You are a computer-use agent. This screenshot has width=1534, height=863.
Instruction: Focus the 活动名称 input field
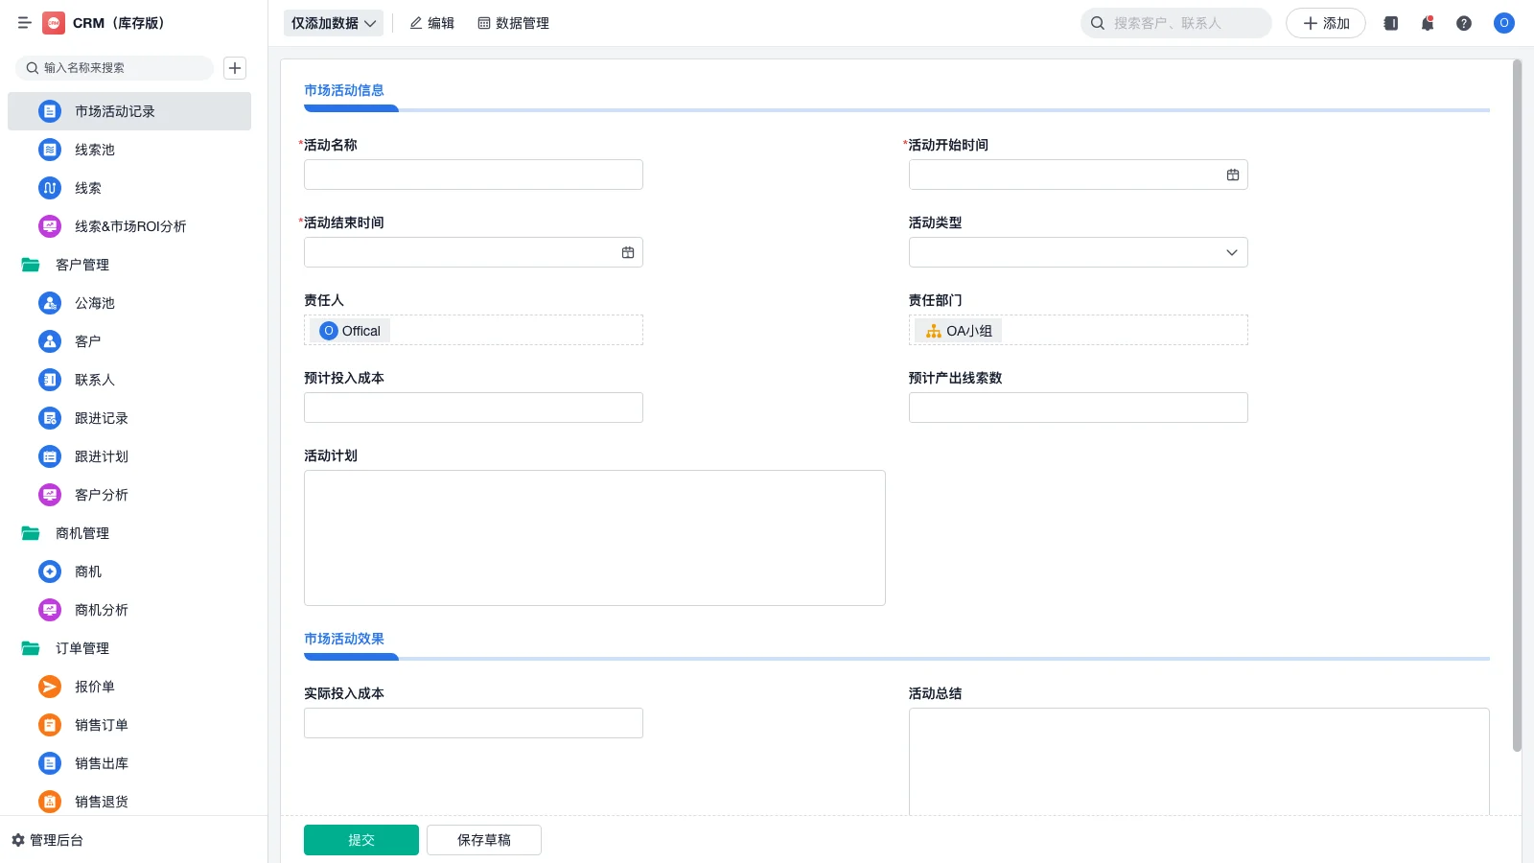click(473, 175)
